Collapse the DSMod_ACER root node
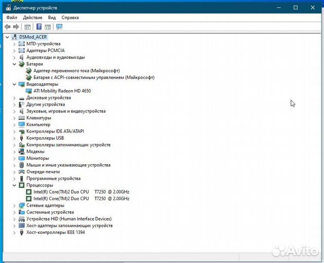The width and height of the screenshot is (324, 263). point(7,37)
